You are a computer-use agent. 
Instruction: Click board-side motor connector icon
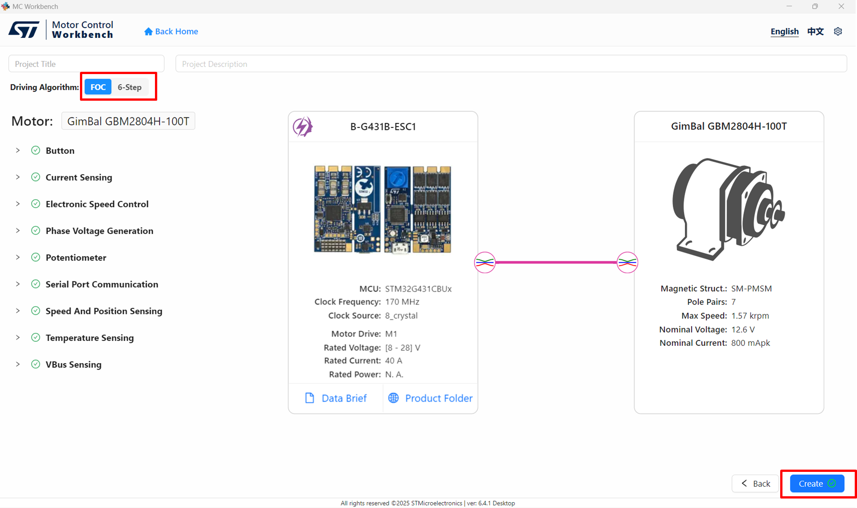point(485,262)
